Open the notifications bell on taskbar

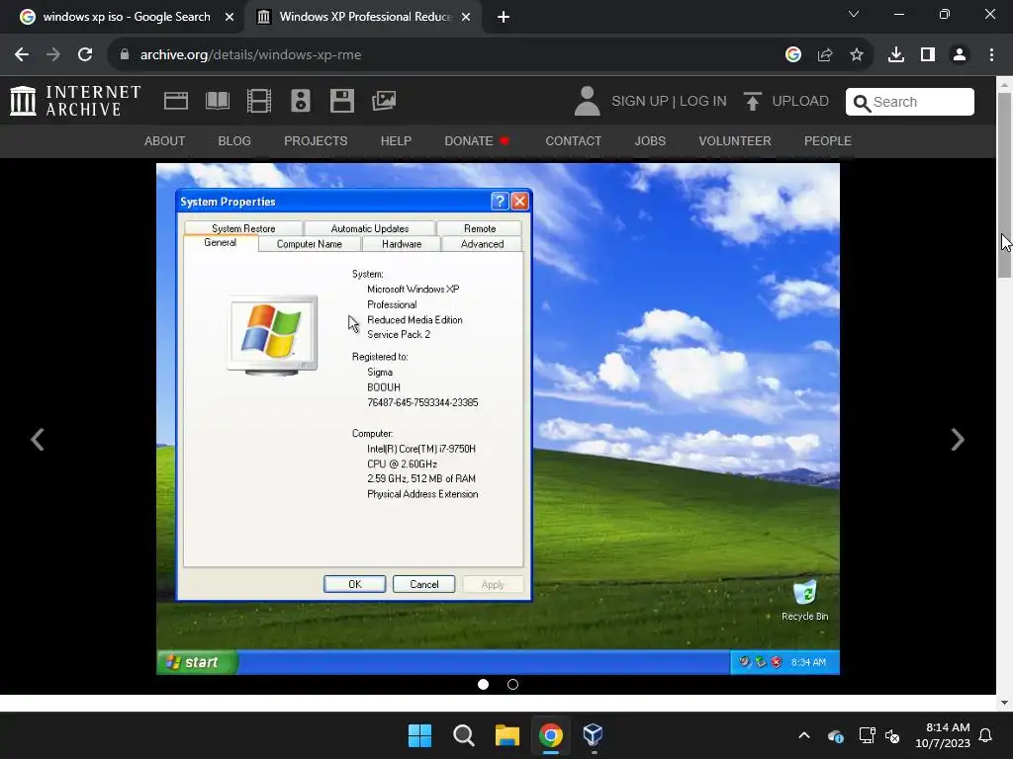coord(986,735)
